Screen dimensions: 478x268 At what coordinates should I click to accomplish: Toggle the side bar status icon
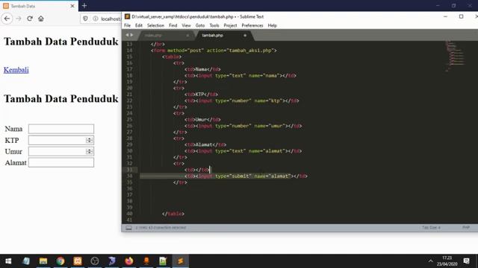click(128, 228)
